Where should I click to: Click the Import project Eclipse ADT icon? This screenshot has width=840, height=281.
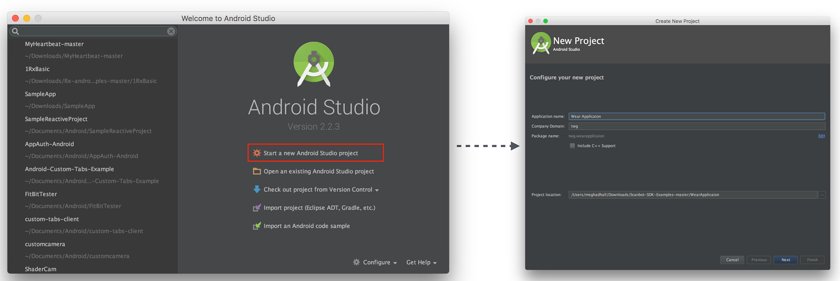[x=257, y=207]
